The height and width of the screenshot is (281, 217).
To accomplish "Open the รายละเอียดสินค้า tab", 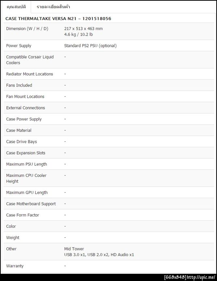I will [53, 7].
